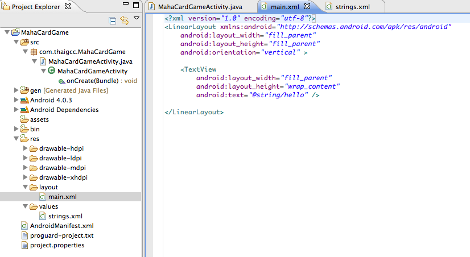Expand the bin folder
Viewport: 470px width, 257px height.
pyautogui.click(x=16, y=129)
